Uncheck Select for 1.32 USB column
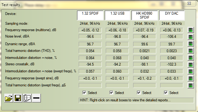Image resolution: width=198 pixels, height=112 pixels. click(x=111, y=93)
